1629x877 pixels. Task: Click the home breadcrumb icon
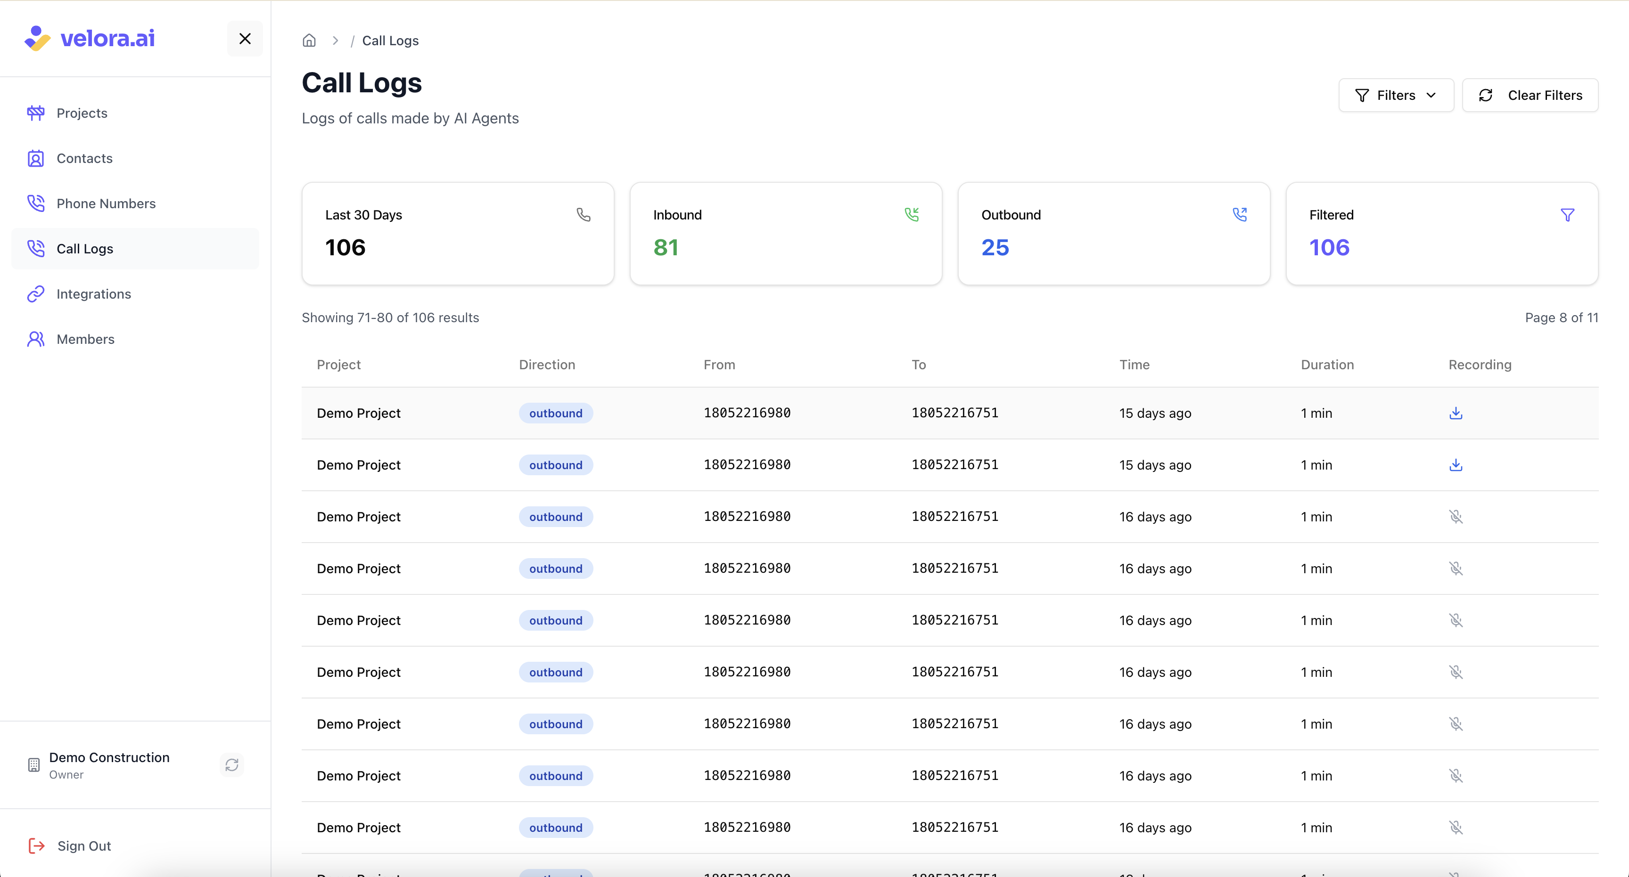pos(309,41)
